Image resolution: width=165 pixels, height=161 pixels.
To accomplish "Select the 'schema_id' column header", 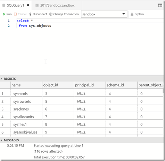I will (x=122, y=85).
